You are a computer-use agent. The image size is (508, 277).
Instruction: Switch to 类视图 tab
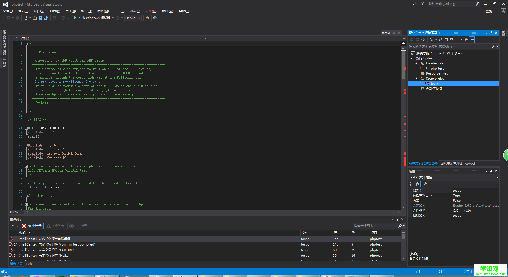(470, 164)
